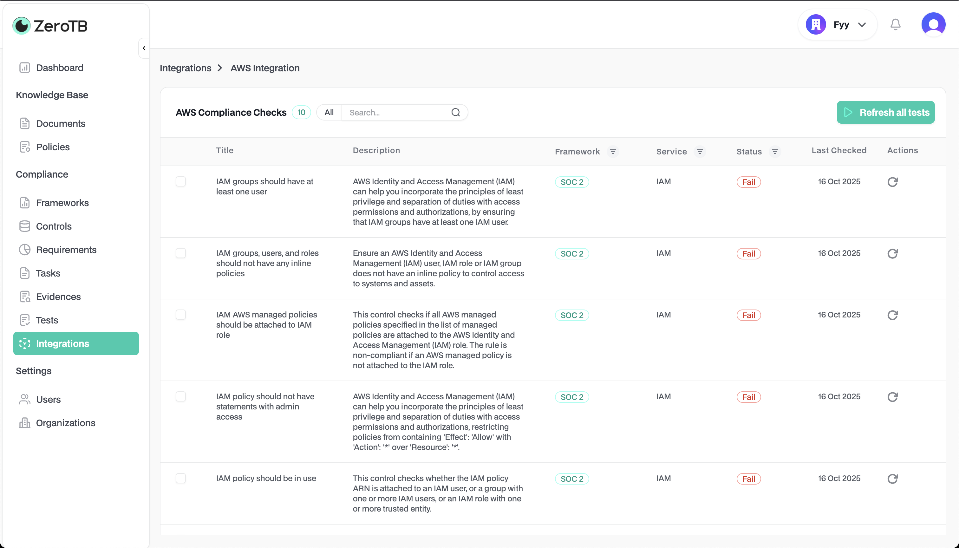The width and height of the screenshot is (959, 548).
Task: Rerun the 'IAM groups should have at least one user' check
Action: [x=892, y=182]
